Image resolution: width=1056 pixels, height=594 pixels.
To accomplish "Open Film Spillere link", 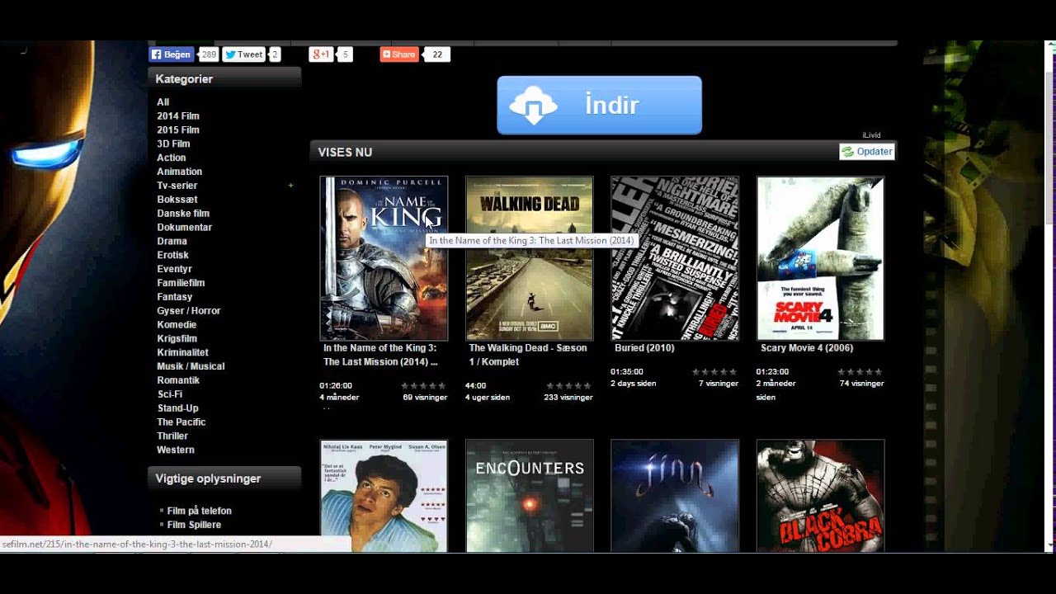I will (195, 525).
